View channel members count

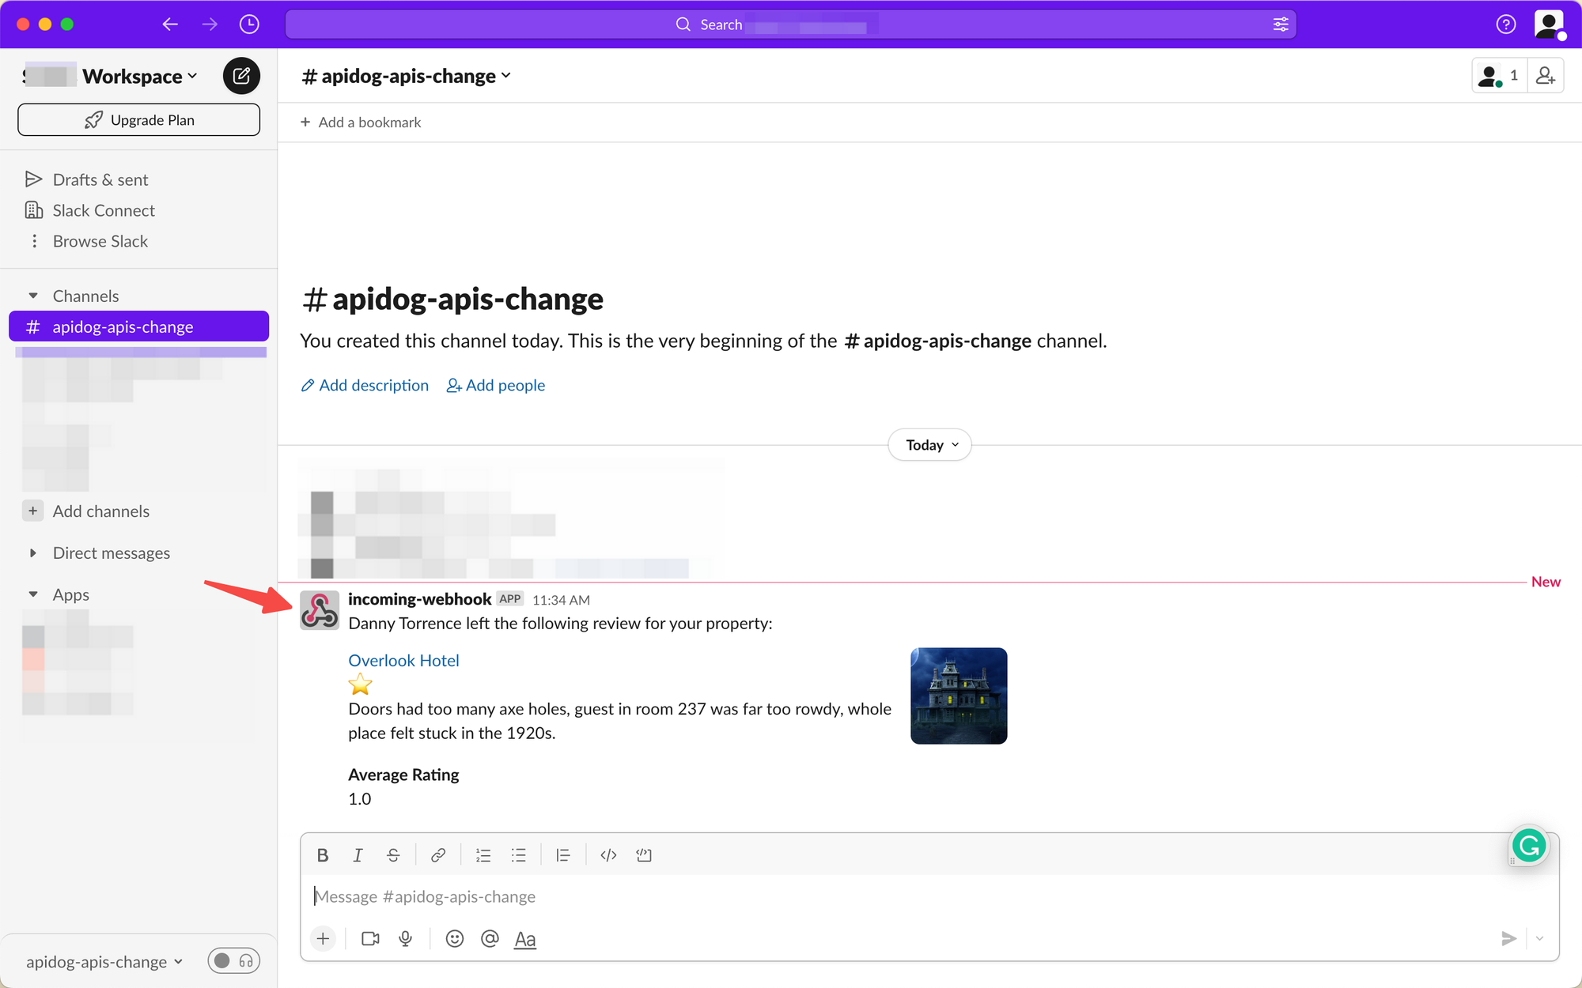click(1499, 76)
